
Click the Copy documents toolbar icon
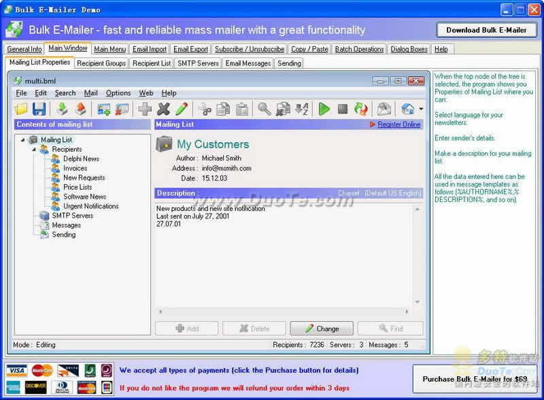point(223,109)
